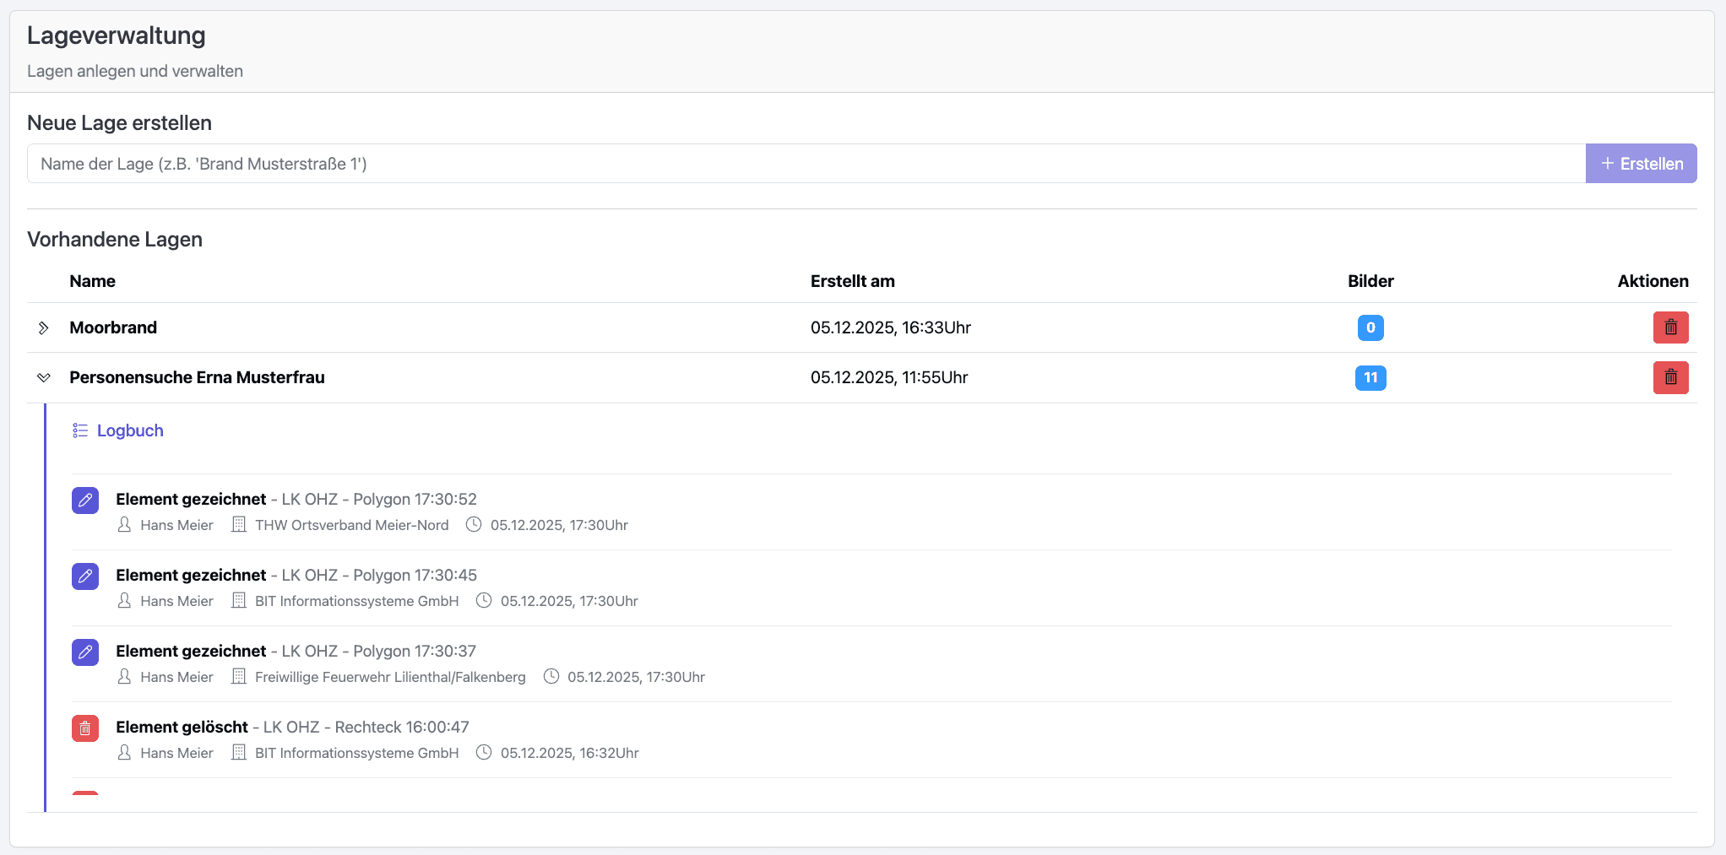Image resolution: width=1726 pixels, height=855 pixels.
Task: Select the Personensuche Erna Musterfrau name
Action: tap(197, 377)
